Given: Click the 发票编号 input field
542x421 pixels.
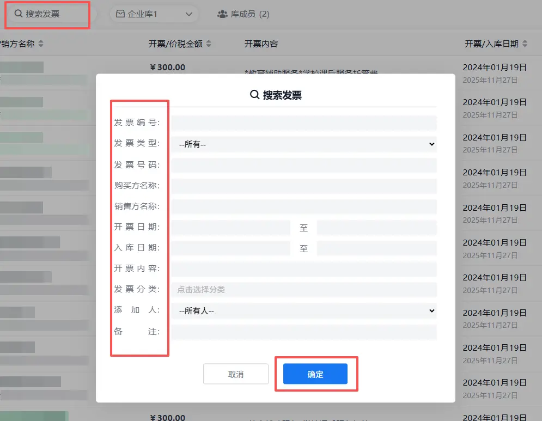Looking at the screenshot, I should (304, 123).
